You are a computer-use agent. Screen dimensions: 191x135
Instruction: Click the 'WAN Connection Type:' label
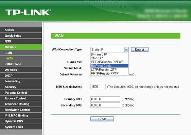pos(67,50)
